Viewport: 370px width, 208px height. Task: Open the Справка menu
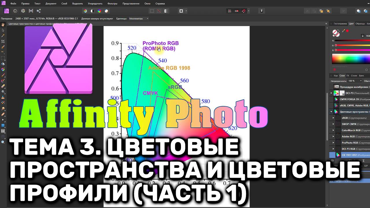[160, 3]
